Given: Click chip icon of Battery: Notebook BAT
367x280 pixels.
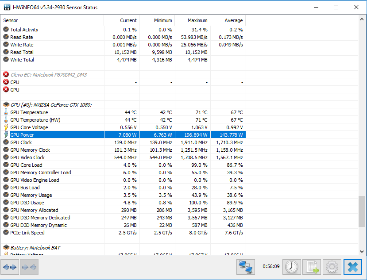Looking at the screenshot, I should (6, 247).
